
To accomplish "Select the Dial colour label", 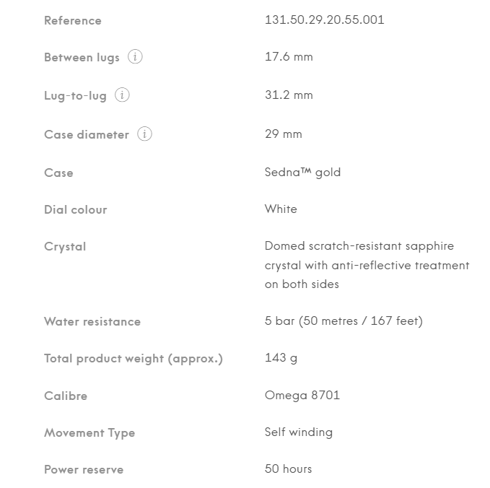I will click(75, 210).
